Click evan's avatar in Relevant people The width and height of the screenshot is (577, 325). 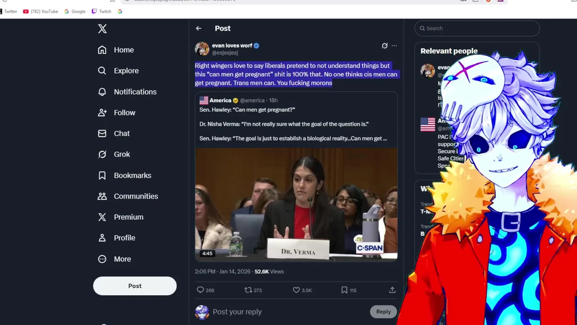click(x=428, y=71)
